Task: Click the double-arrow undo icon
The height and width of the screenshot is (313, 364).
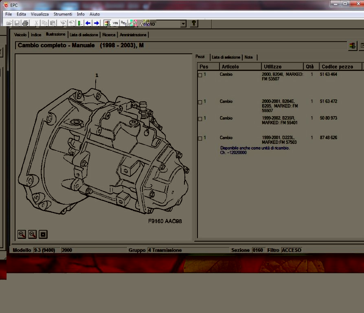Action: [x=63, y=23]
